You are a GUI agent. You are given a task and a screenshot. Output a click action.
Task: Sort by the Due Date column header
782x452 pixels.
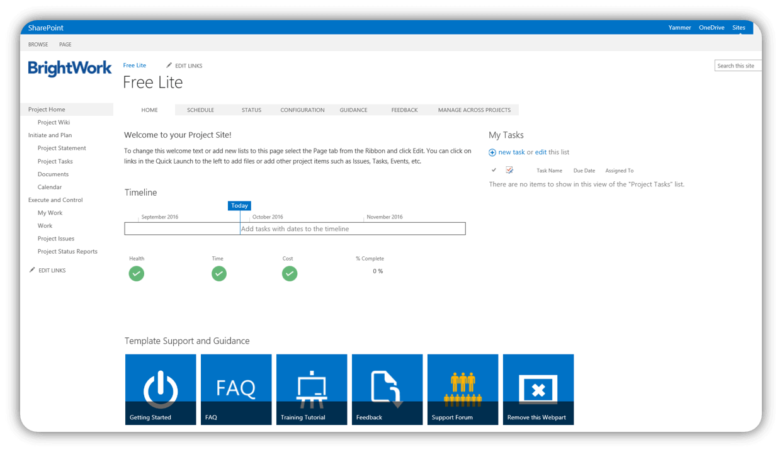(x=584, y=171)
